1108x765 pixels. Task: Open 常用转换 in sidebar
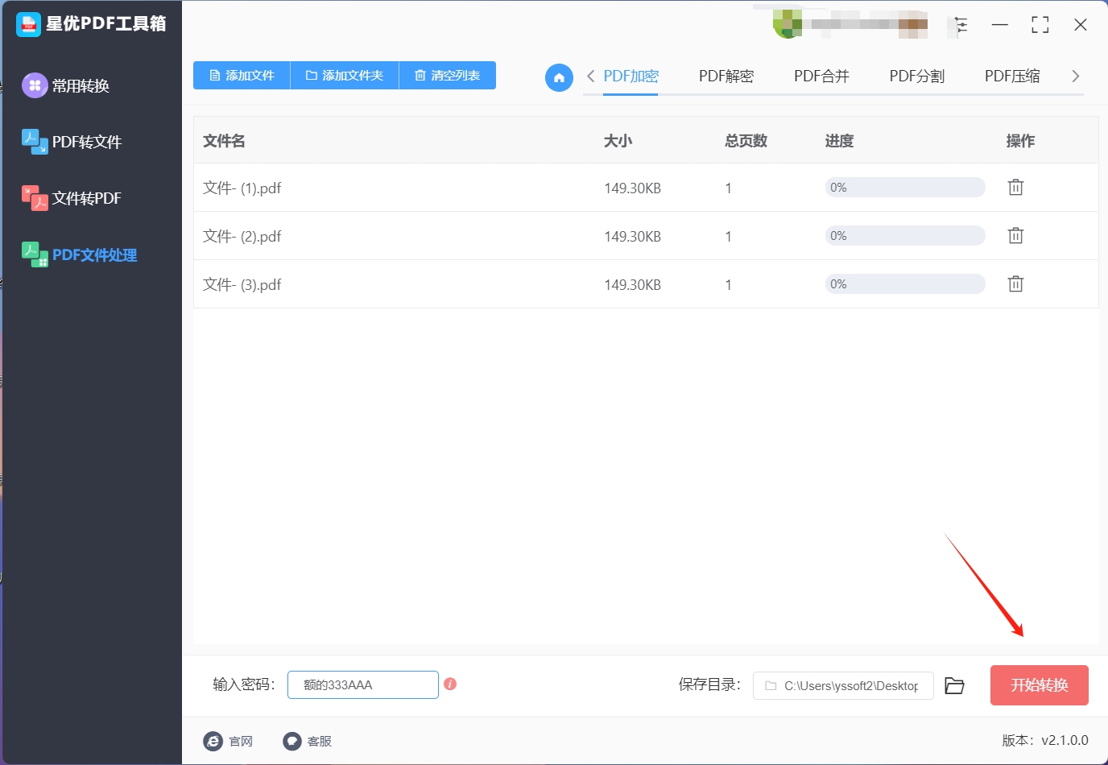(67, 85)
